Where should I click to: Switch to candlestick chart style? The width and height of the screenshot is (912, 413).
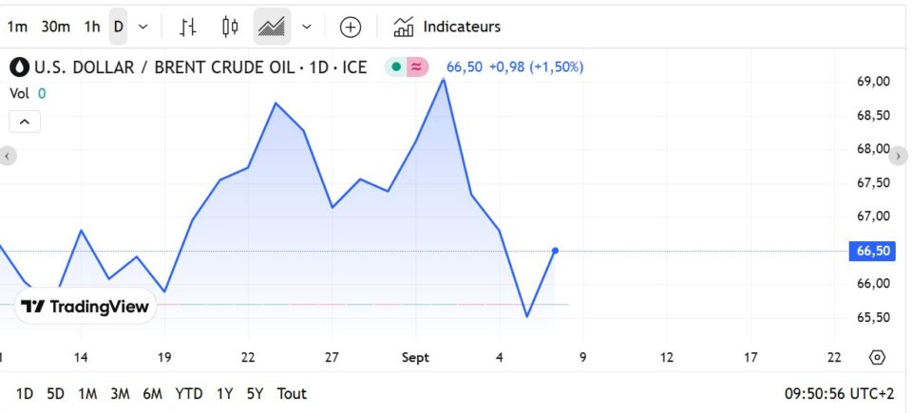click(229, 27)
